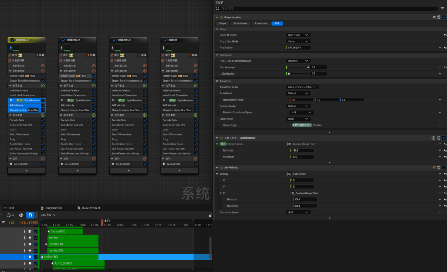Open the Ring / Disc Distribution Mode dropdown
The width and height of the screenshot is (447, 272).
pyautogui.click(x=298, y=61)
